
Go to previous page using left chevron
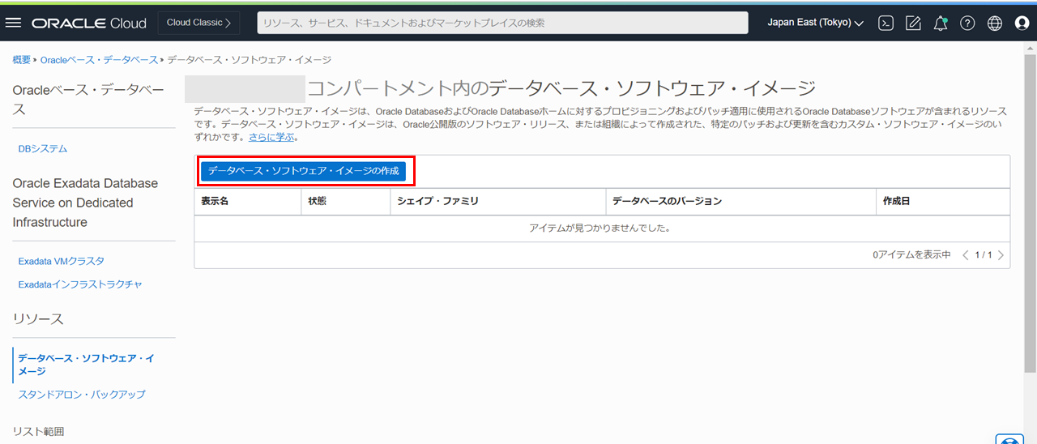[x=965, y=255]
